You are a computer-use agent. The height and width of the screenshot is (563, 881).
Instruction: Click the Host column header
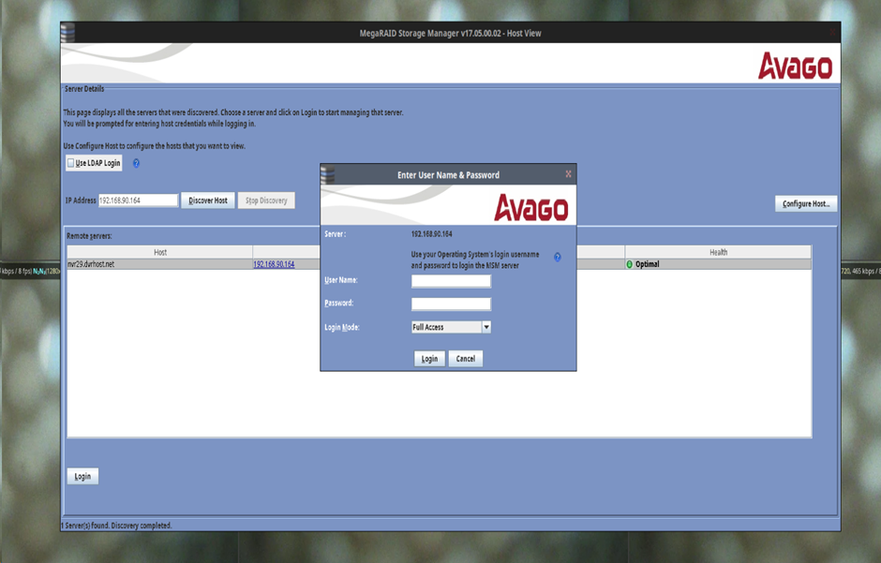pos(160,252)
